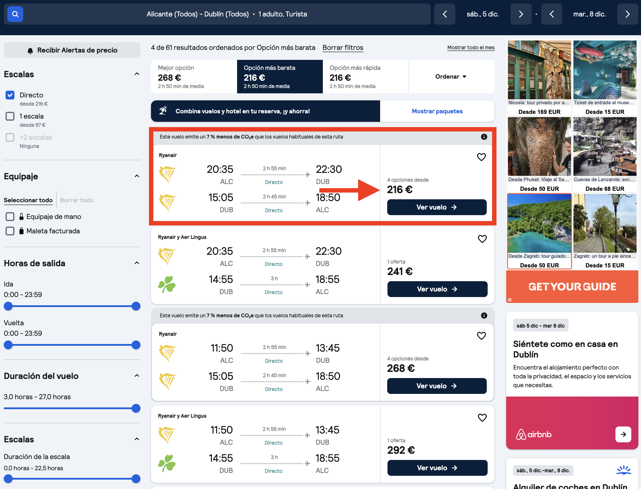Select the Opción más rápida tab
The height and width of the screenshot is (489, 641).
(365, 77)
